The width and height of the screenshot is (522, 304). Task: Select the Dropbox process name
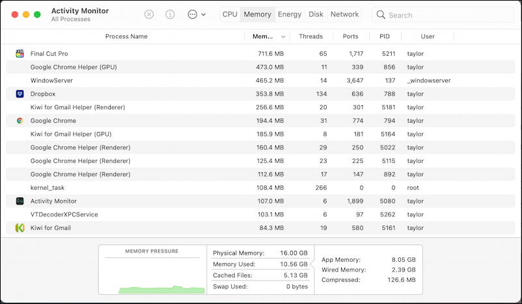43,94
